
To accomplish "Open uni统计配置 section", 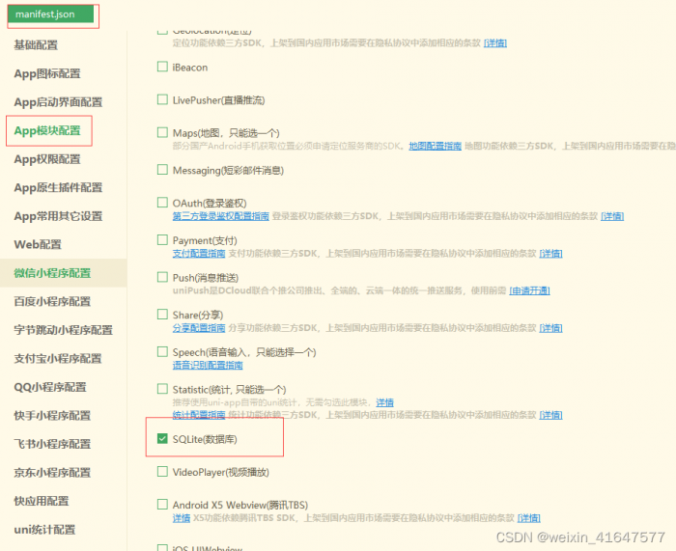I will click(x=44, y=530).
